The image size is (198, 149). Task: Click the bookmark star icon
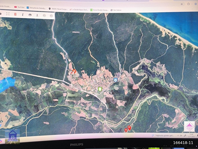182,4
